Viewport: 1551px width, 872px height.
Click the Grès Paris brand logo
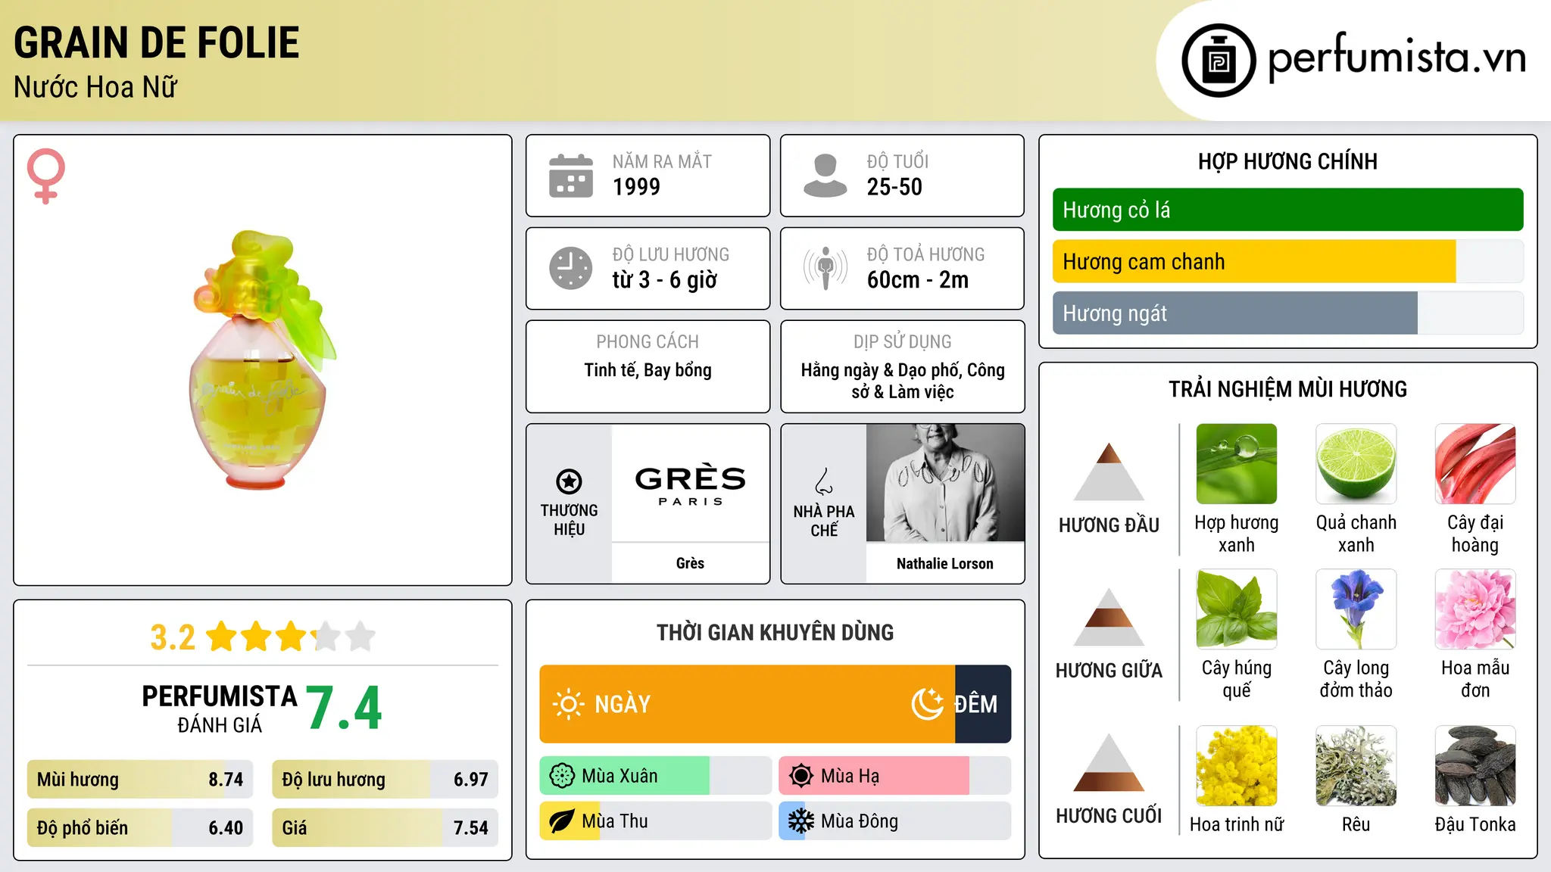click(x=690, y=484)
